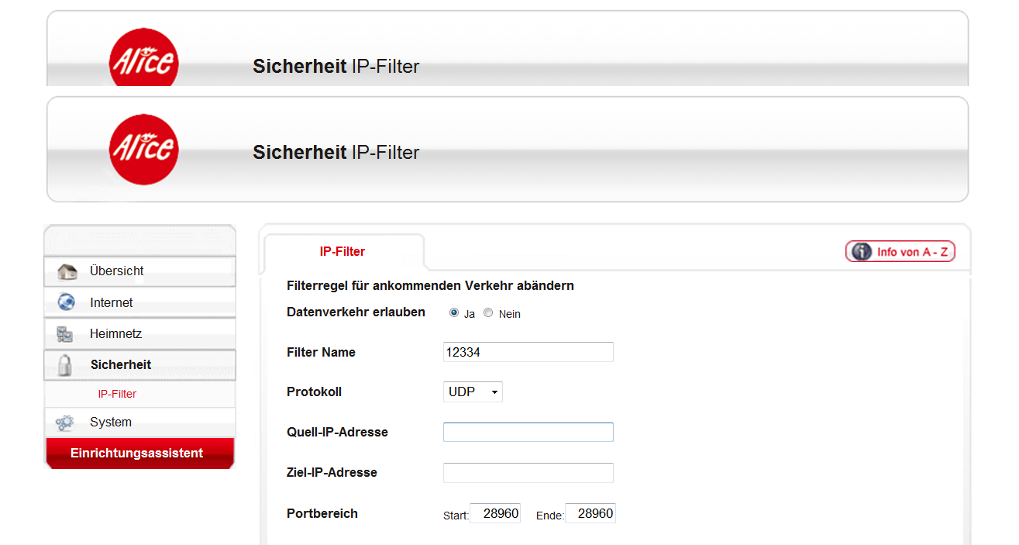Open the Protokoll UDP dropdown
The image size is (1019, 545).
click(x=473, y=392)
